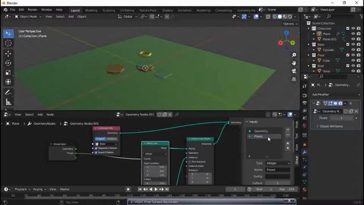364x205 pixels.
Task: Click the play animation button
Action: tap(156, 190)
